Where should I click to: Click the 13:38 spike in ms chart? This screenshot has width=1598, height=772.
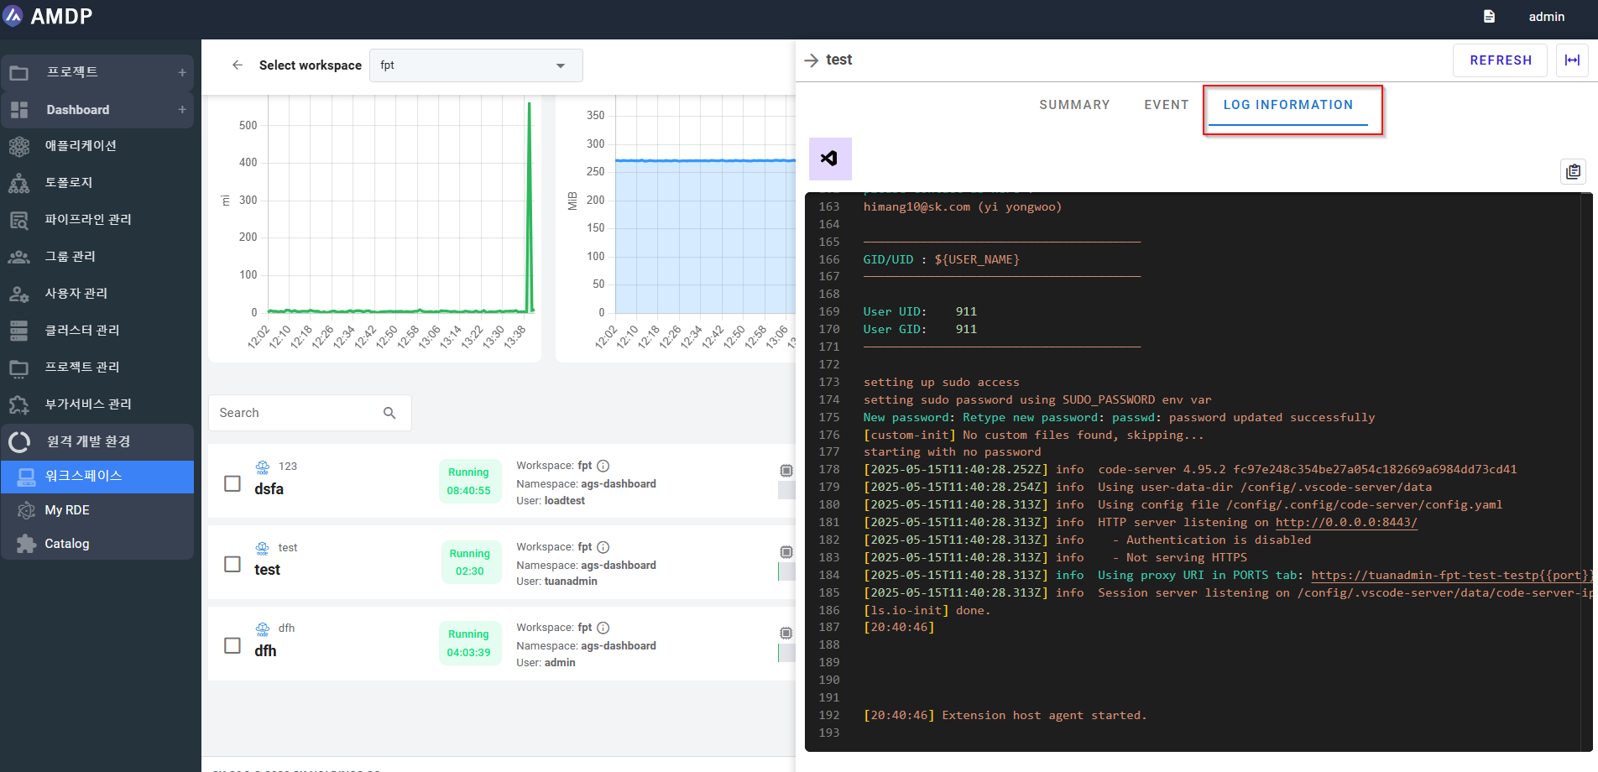pyautogui.click(x=530, y=206)
